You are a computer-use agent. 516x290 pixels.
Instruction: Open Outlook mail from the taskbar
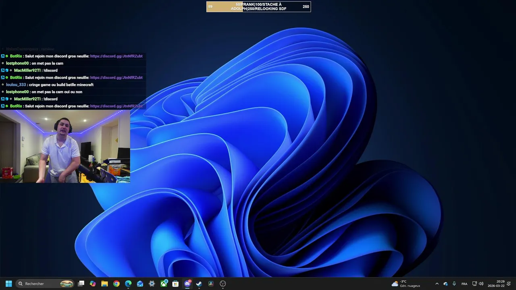click(x=140, y=284)
